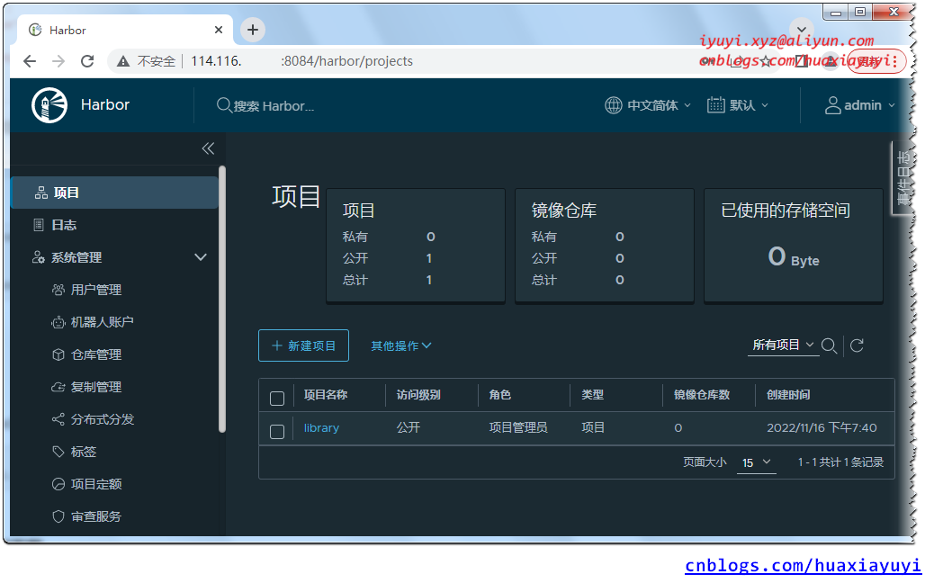Go forward in browser history
The height and width of the screenshot is (583, 925).
(58, 61)
